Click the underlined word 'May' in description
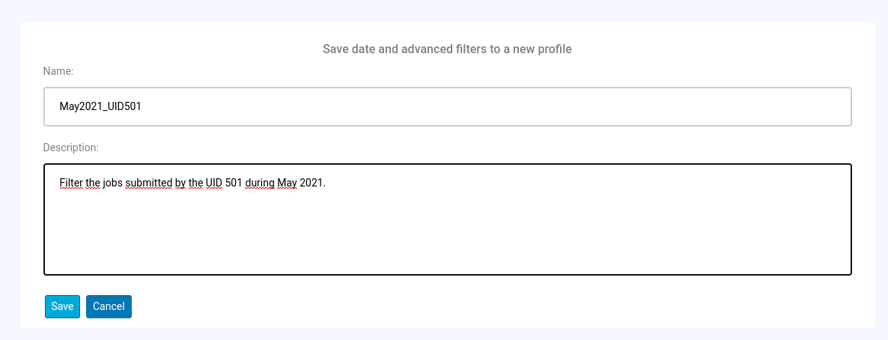The height and width of the screenshot is (340, 888). [288, 183]
